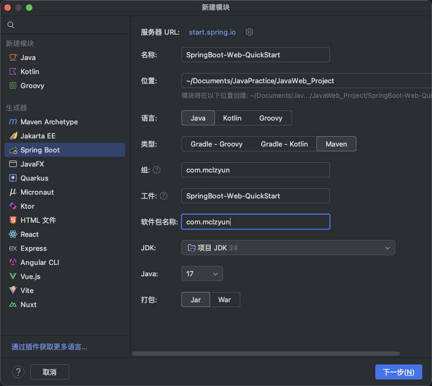Switch language to Kotlin
The height and width of the screenshot is (386, 432).
coord(232,118)
